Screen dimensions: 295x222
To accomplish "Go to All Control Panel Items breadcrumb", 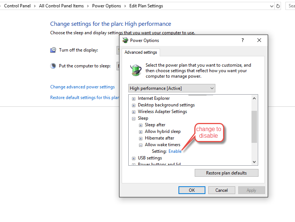I will [61, 6].
